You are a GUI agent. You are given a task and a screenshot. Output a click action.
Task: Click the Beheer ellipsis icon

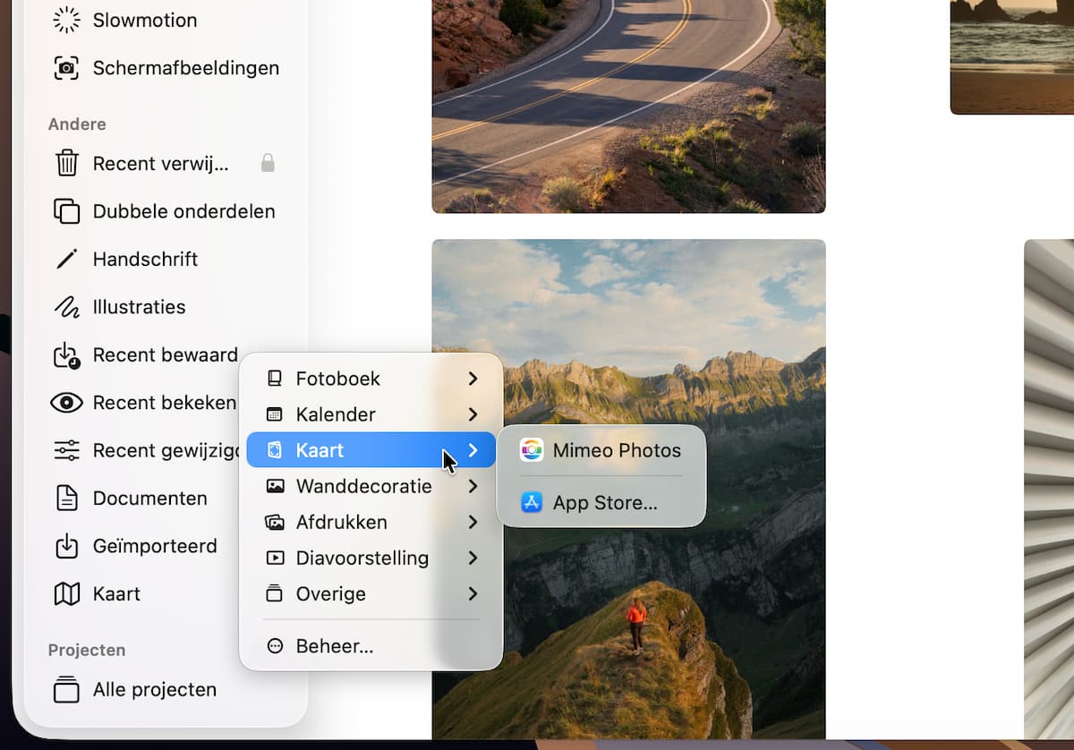pos(275,646)
